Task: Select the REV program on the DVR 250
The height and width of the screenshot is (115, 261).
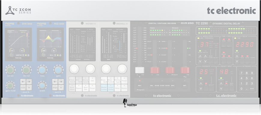Action: click(139, 85)
